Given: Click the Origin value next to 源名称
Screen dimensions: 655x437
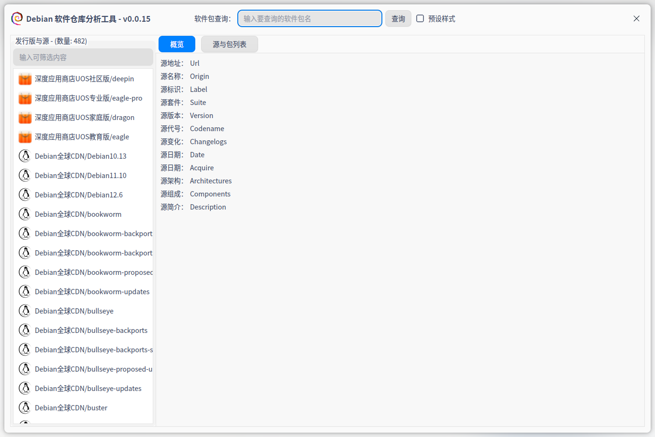Looking at the screenshot, I should (x=200, y=76).
